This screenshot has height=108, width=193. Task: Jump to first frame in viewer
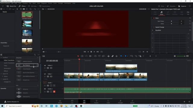85,52
